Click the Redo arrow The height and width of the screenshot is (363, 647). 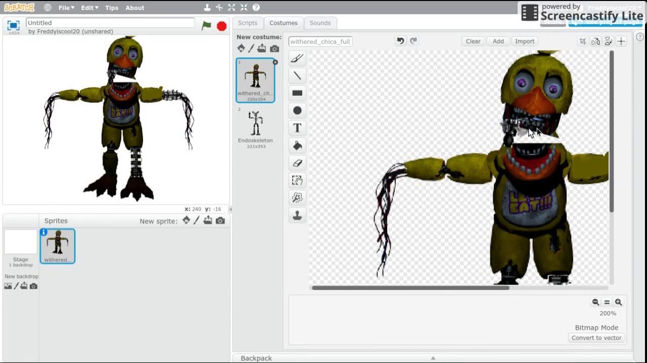(x=413, y=41)
